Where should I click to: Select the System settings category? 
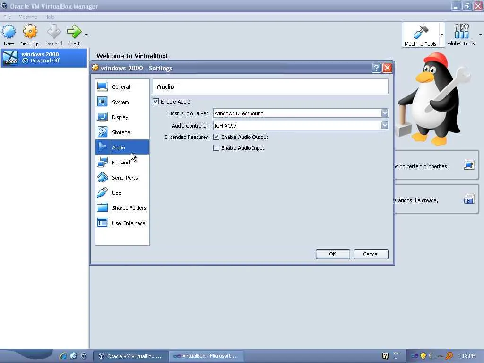[x=122, y=102]
